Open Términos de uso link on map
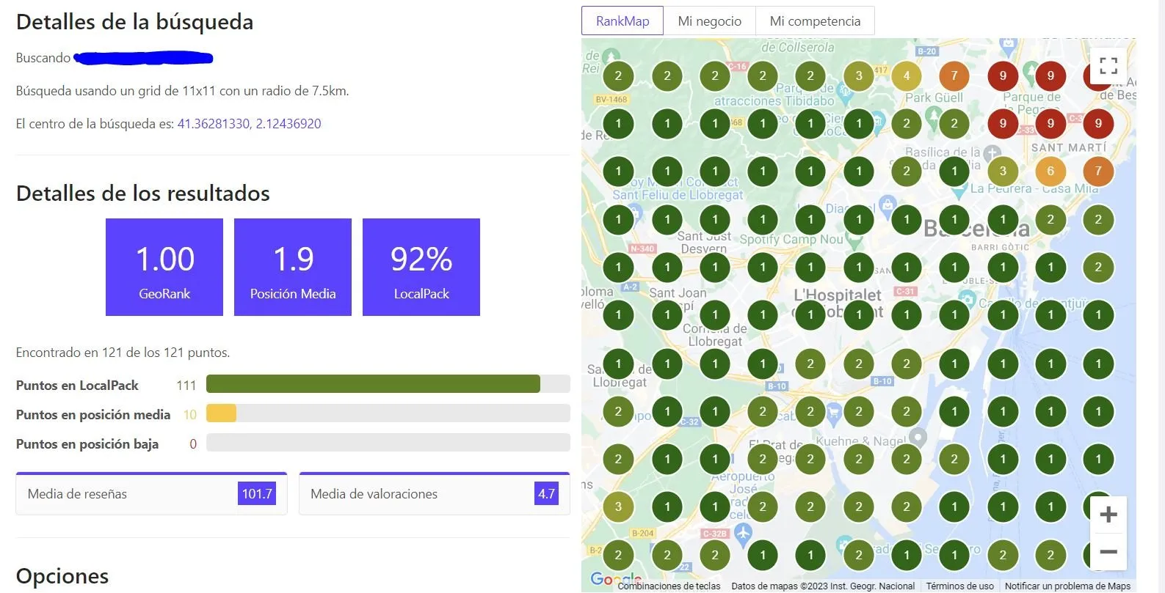1165x593 pixels. (960, 586)
